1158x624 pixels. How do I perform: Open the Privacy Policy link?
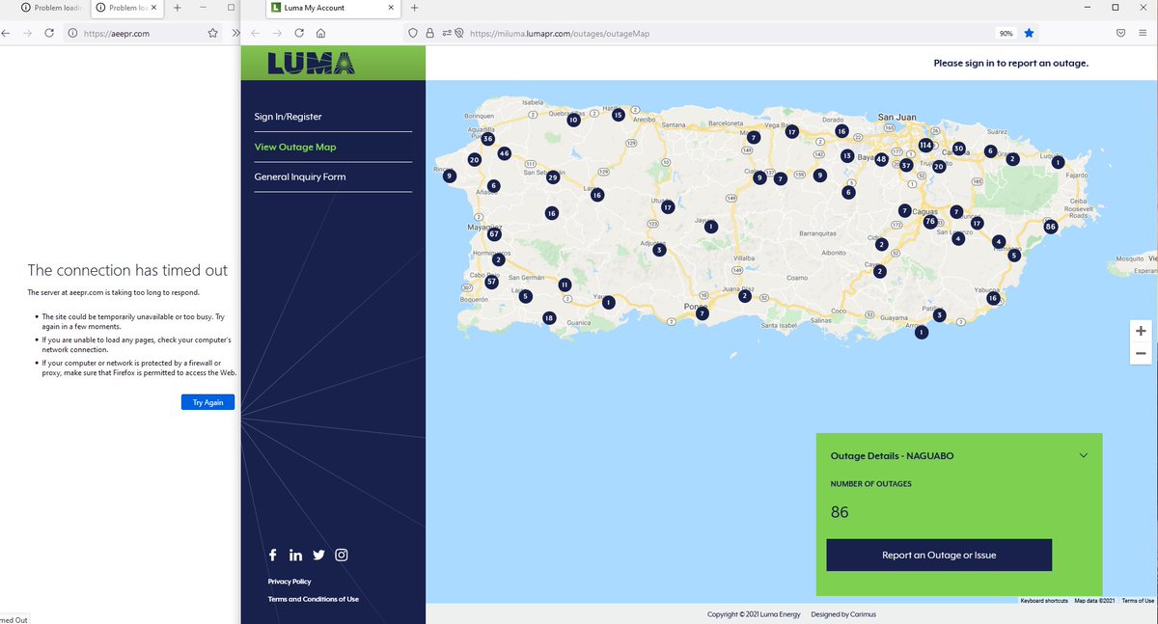290,582
